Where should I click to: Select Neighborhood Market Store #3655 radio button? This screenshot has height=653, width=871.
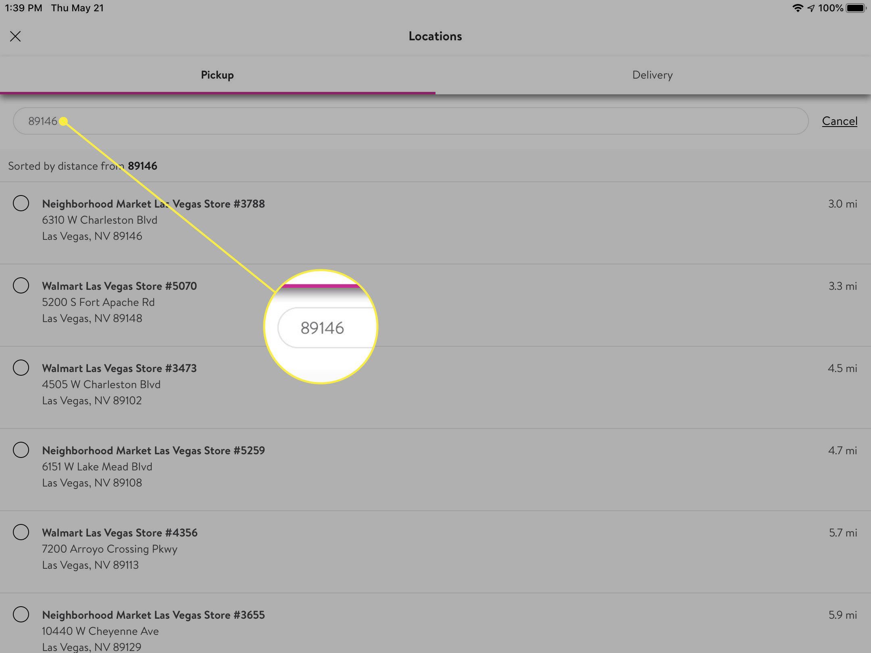[21, 614]
